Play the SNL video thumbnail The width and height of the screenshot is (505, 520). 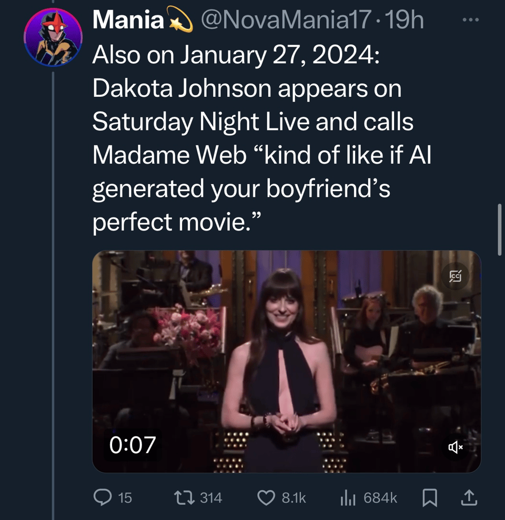pos(286,361)
